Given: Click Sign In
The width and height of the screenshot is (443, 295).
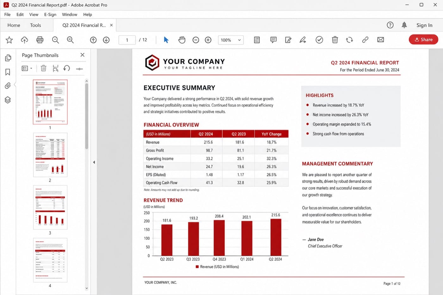Looking at the screenshot, I should click(424, 25).
